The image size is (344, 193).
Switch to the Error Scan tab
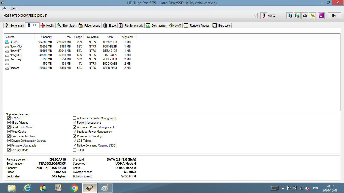click(x=66, y=25)
